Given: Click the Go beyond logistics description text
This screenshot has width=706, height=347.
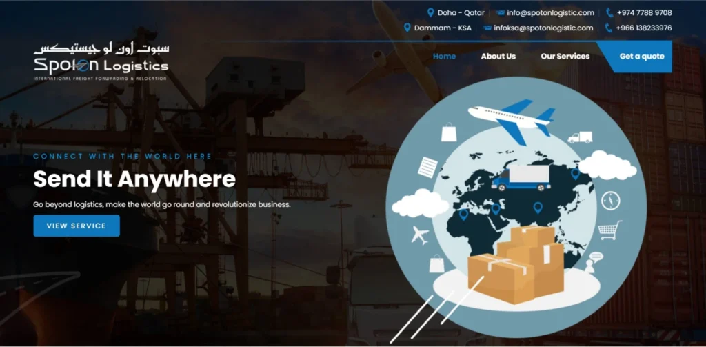Looking at the screenshot, I should click(x=162, y=205).
